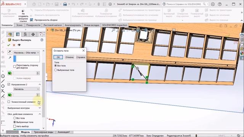Click Прозрачность сборки icon
The height and width of the screenshot is (137, 244).
click(32, 20)
